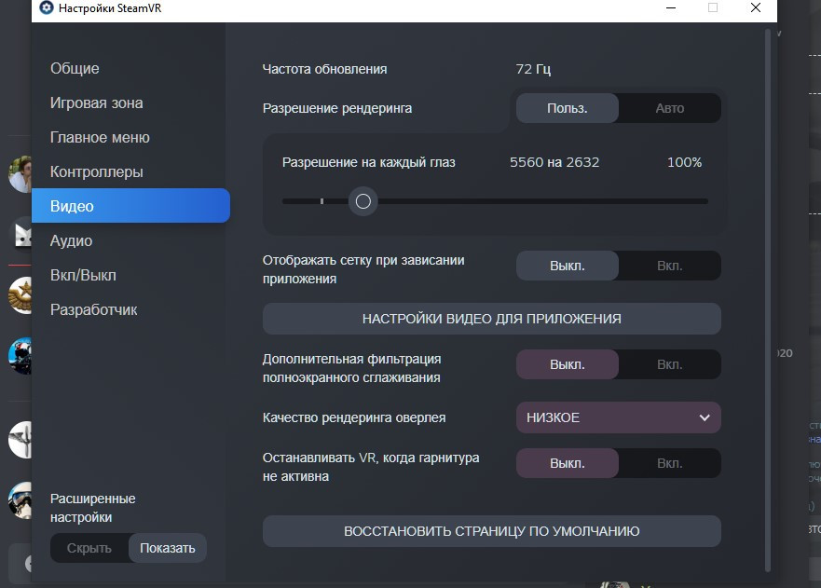Minimize the Настройки SteamVR window

(671, 7)
